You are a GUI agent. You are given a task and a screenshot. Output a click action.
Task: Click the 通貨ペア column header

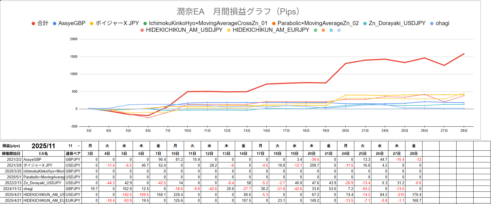pos(73,153)
